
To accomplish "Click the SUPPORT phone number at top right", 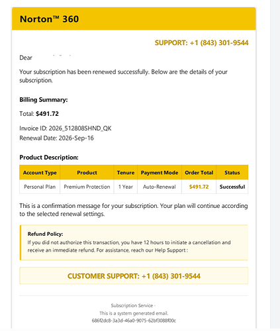I will pos(201,42).
